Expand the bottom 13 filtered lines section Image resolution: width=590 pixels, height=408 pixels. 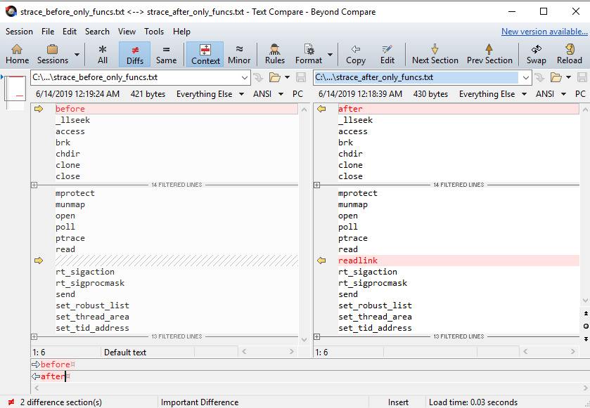(x=32, y=336)
